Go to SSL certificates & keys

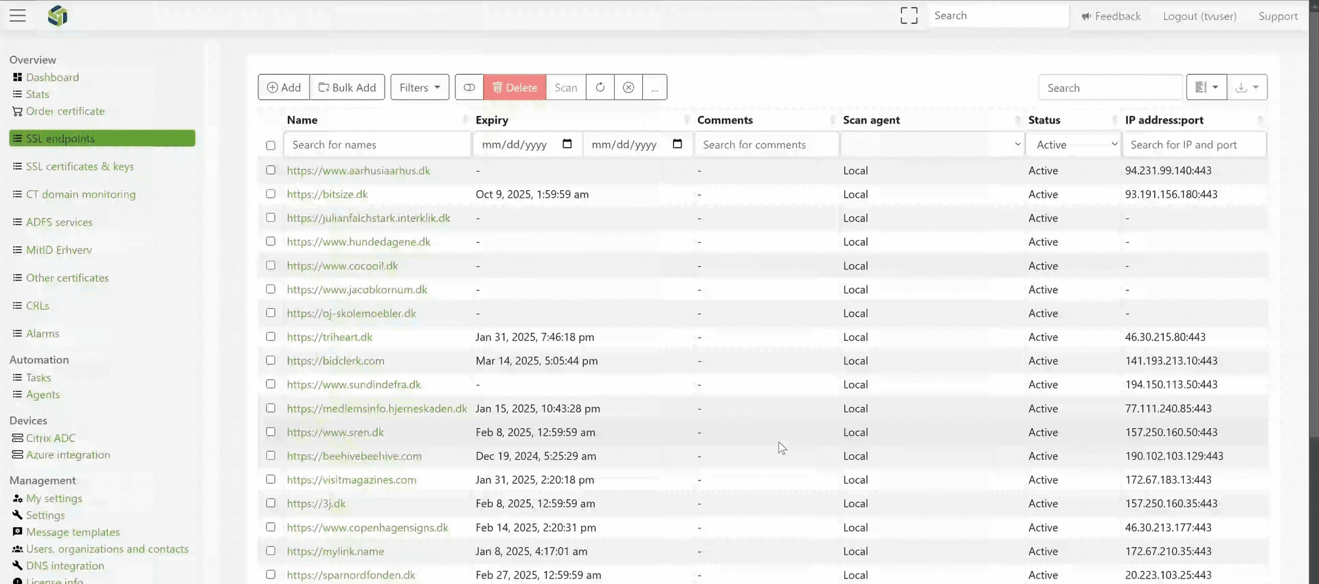(80, 167)
